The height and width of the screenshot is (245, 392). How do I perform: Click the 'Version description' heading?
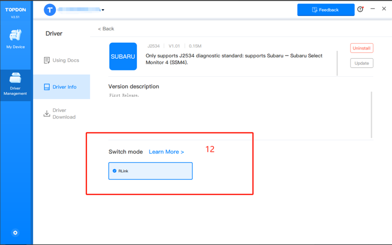click(134, 86)
